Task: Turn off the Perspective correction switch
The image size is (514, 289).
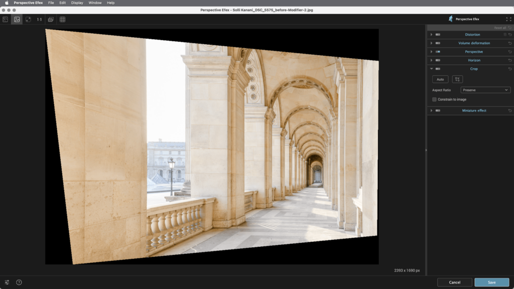Action: click(x=438, y=52)
